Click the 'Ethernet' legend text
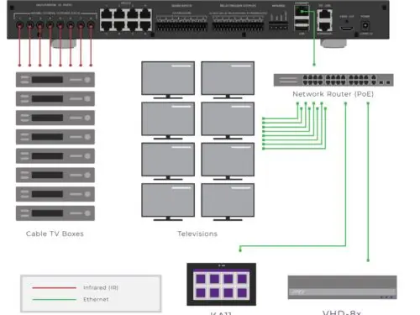This screenshot has width=420, height=315. (x=96, y=299)
